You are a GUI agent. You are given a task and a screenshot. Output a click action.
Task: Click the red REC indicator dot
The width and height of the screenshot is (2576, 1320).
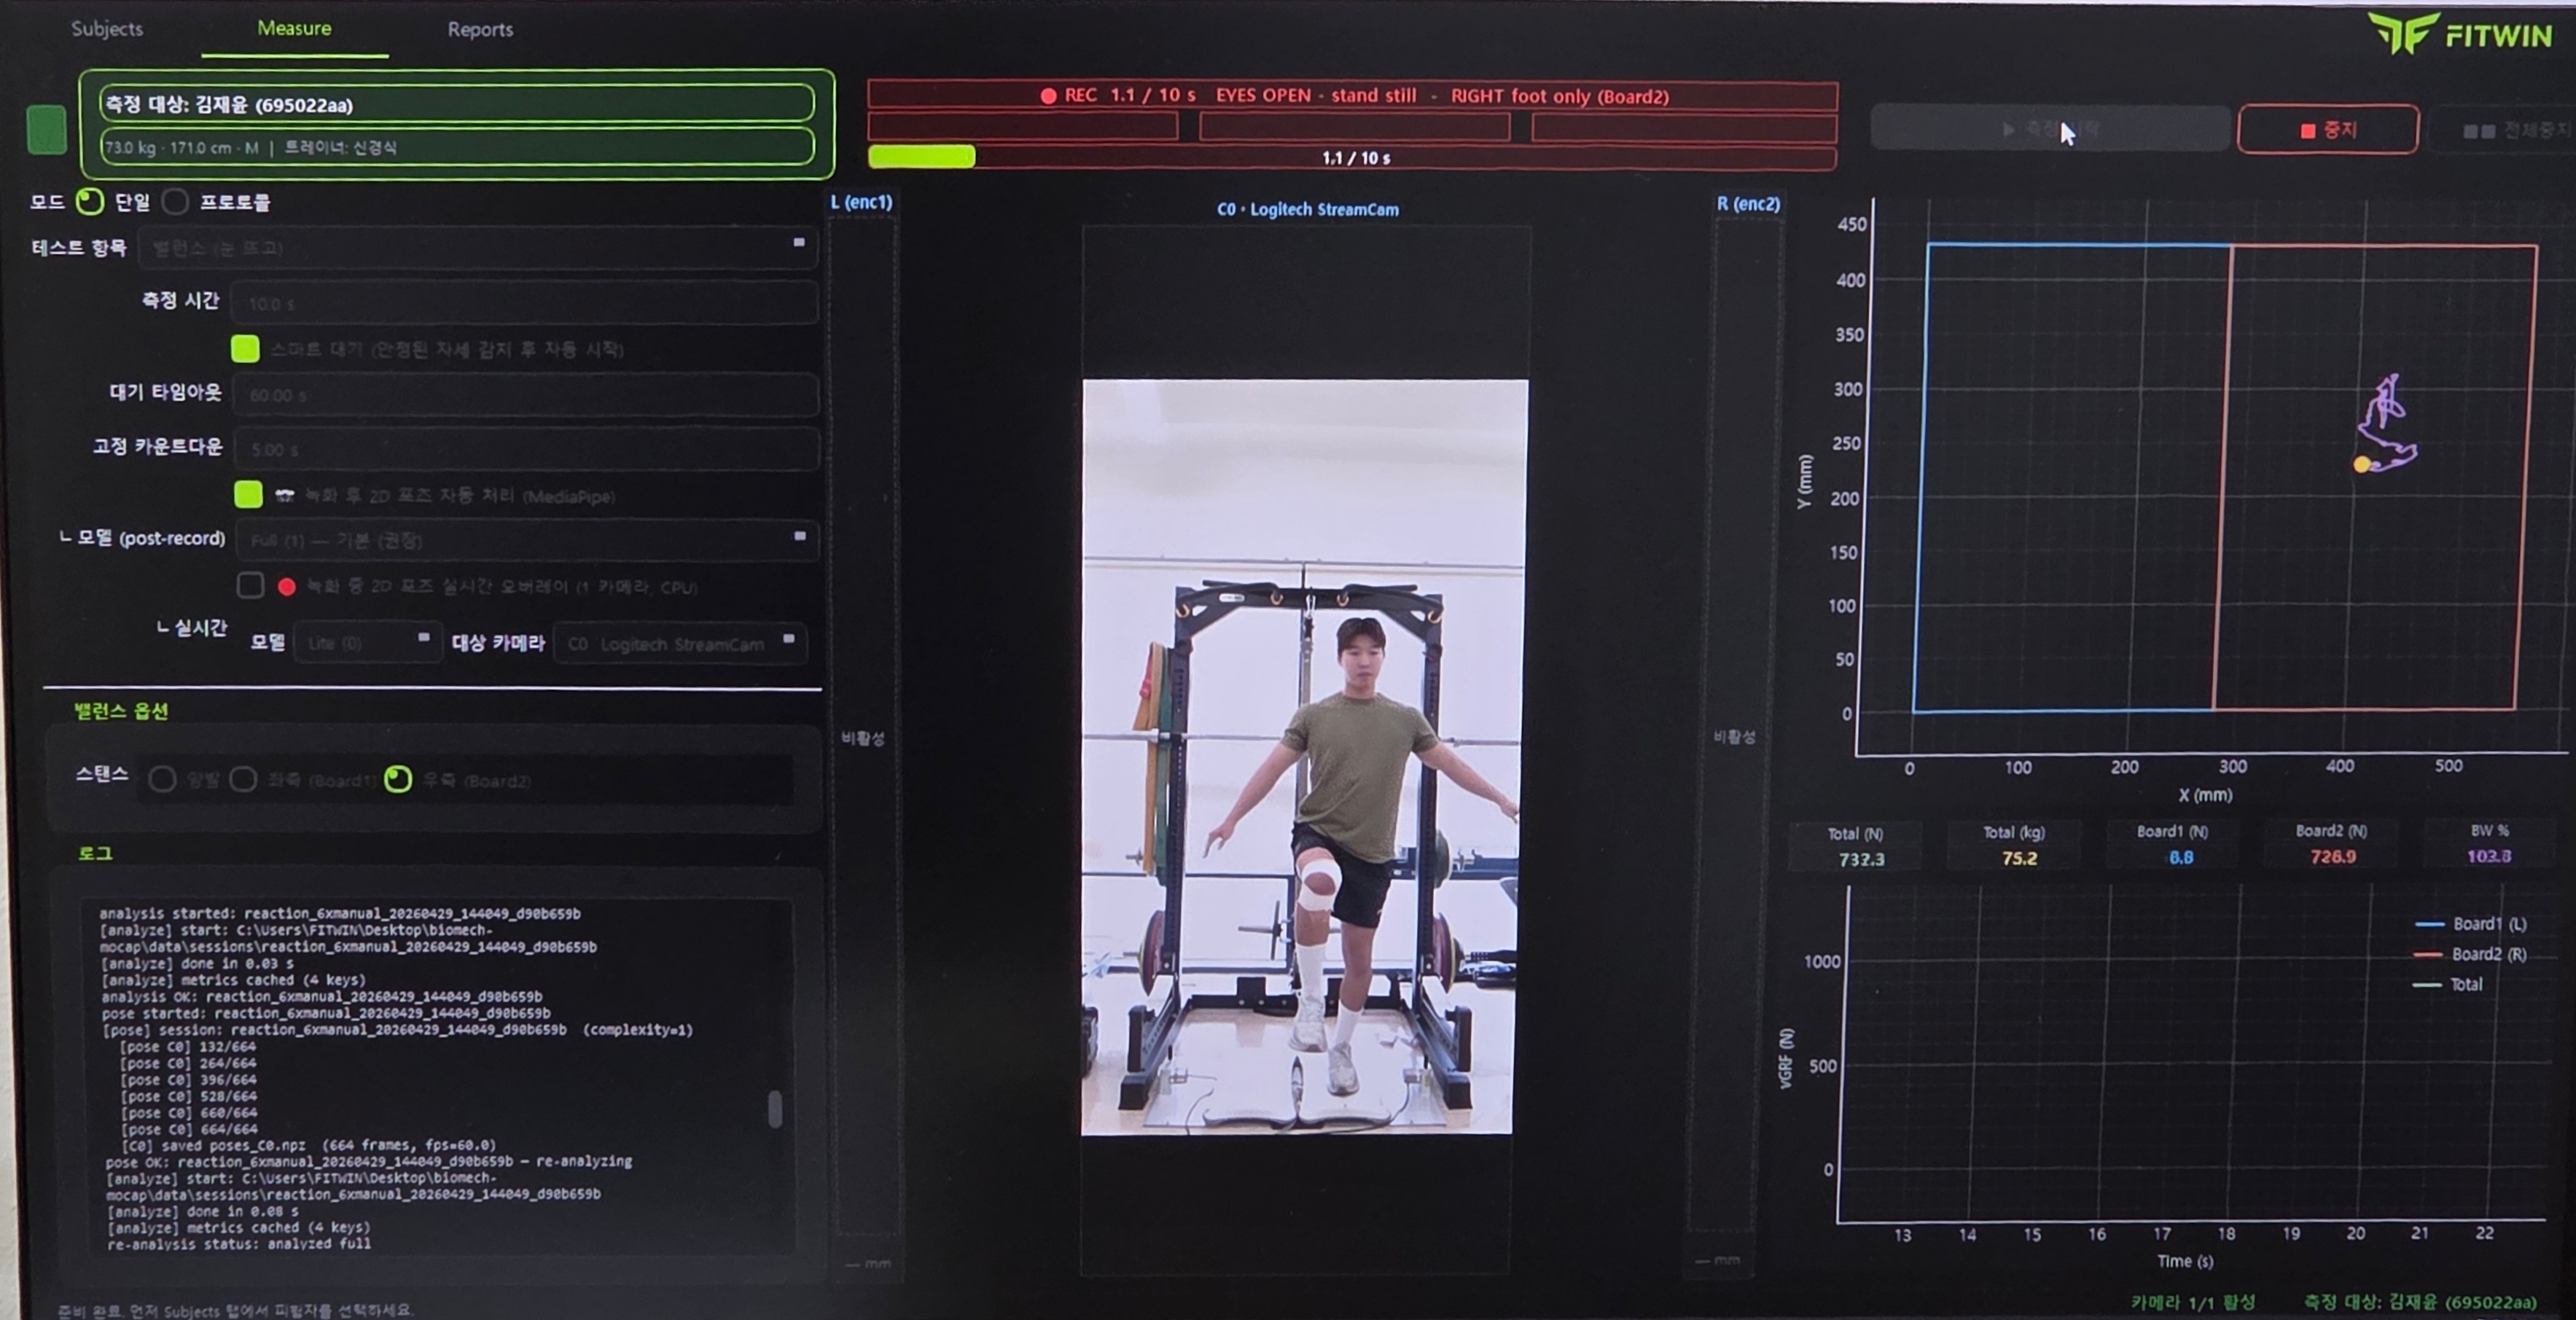[x=1048, y=96]
